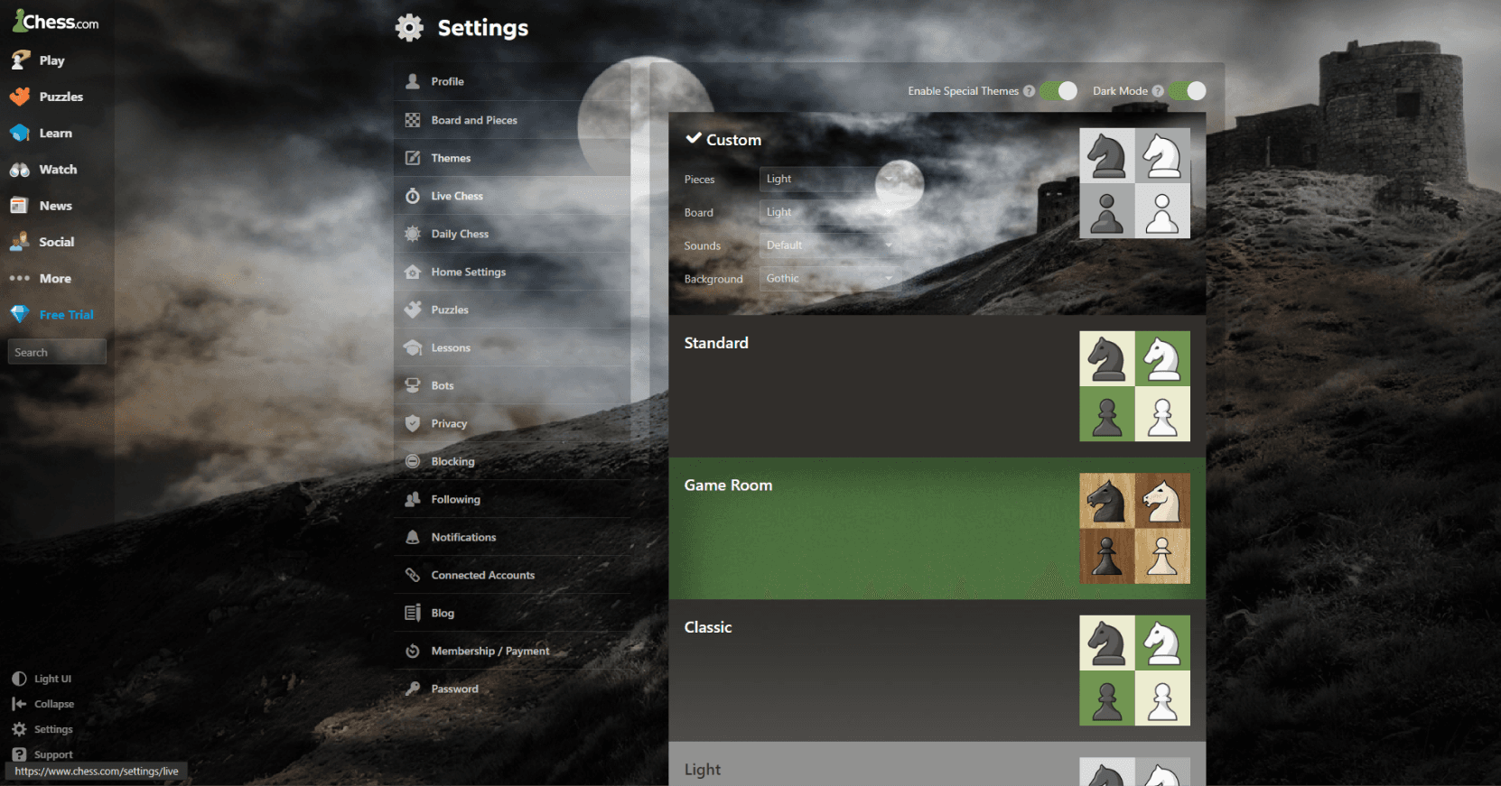Click the help icon beside Enable Special Themes
The image size is (1501, 786).
pos(1029,91)
